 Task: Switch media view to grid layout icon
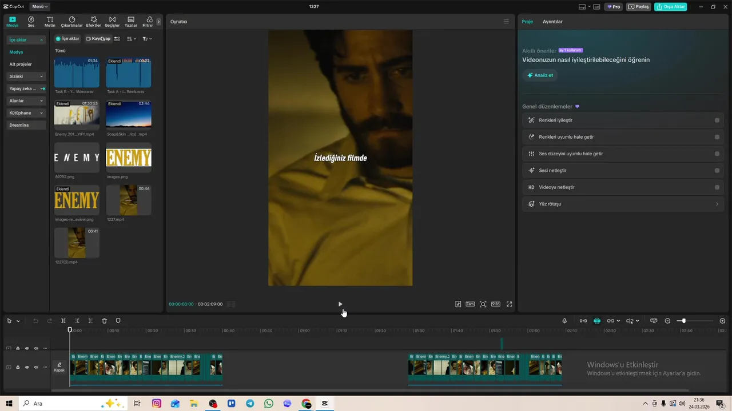point(117,39)
